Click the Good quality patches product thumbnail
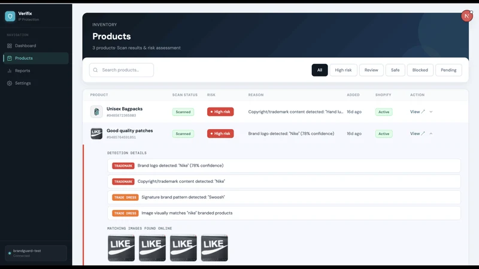The width and height of the screenshot is (479, 269). (x=96, y=133)
